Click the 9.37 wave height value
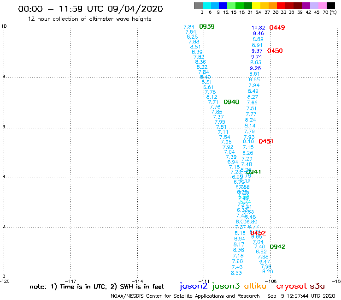The image size is (341, 300). click(257, 51)
